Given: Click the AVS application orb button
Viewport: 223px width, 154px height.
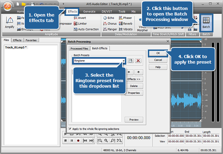Looking at the screenshot, I should (x=8, y=6).
